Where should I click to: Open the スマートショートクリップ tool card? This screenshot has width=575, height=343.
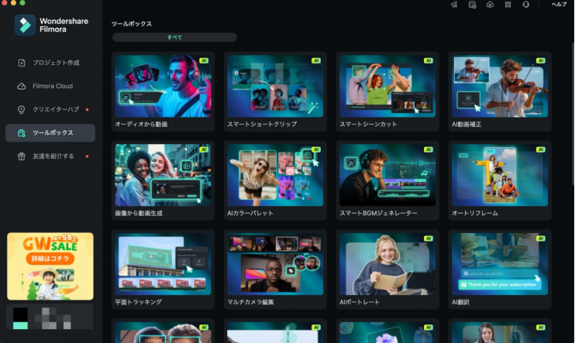[x=275, y=91]
